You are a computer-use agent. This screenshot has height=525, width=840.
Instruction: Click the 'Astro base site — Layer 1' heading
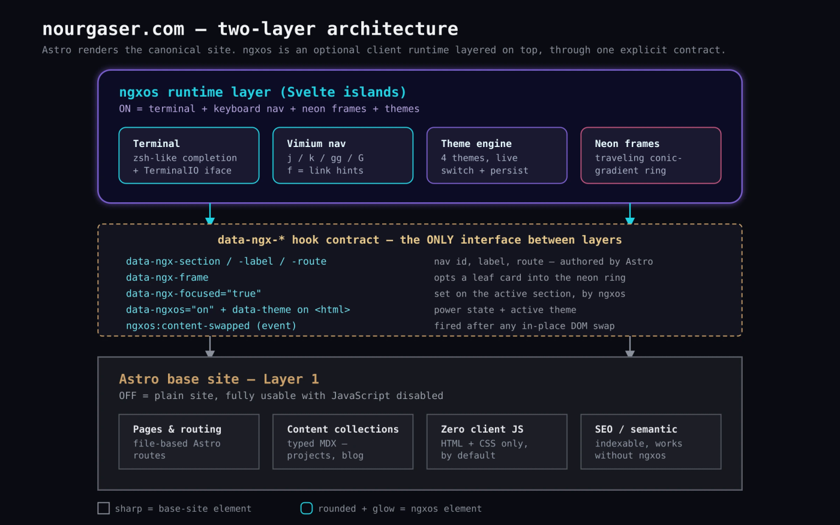tap(219, 379)
